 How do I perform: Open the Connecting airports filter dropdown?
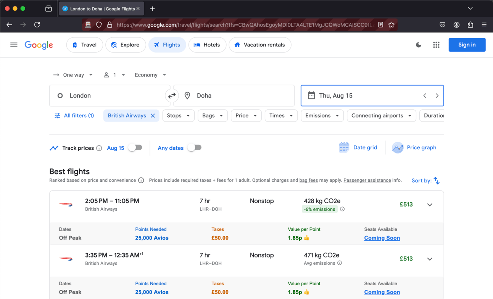(382, 116)
